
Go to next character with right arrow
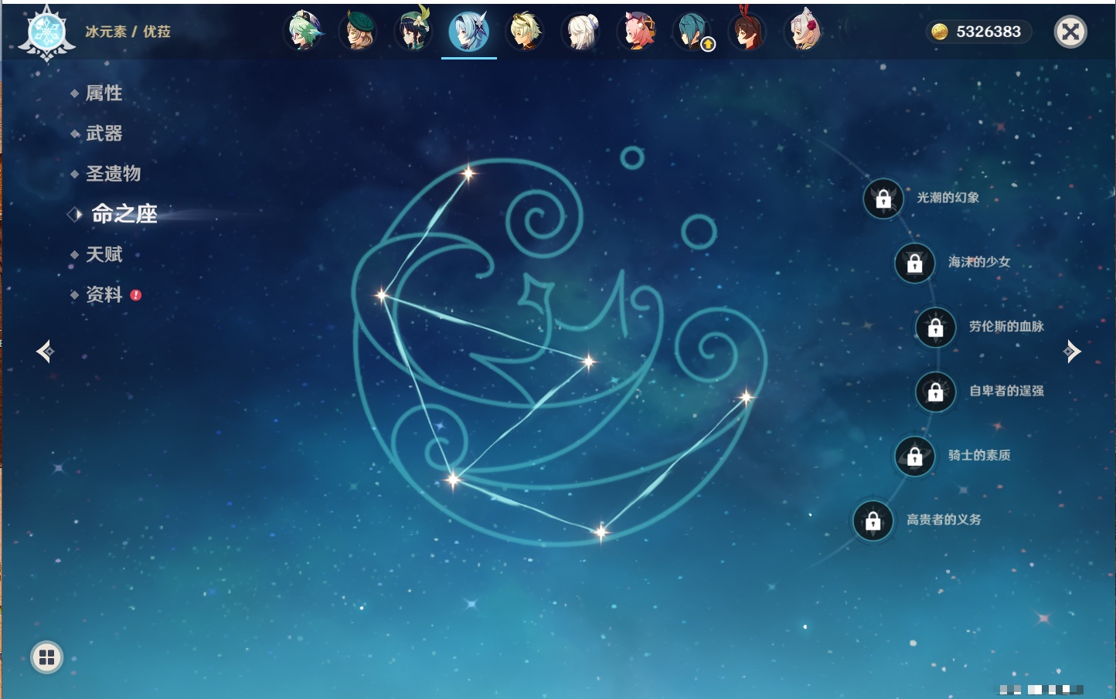(1072, 351)
